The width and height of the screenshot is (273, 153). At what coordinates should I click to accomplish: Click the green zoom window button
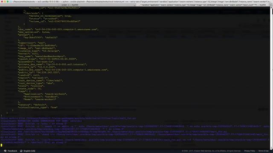[8, 2]
